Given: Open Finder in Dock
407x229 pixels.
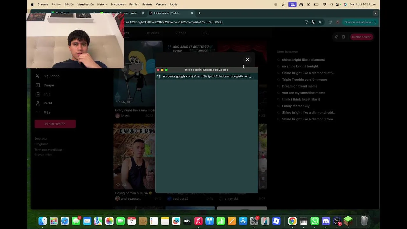Looking at the screenshot, I should 43,221.
